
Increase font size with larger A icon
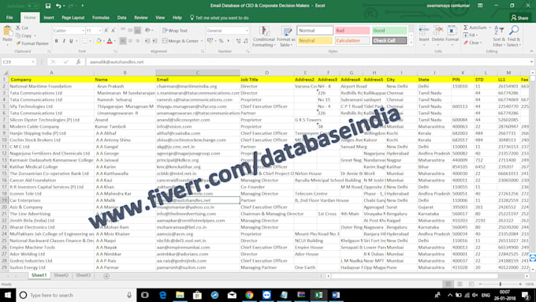[106, 31]
